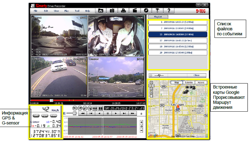The height and width of the screenshot is (142, 249).
Task: Select the fourth round camera layout button
Action: tap(90, 108)
